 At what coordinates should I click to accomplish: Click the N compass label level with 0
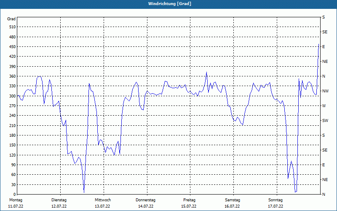[x=324, y=195]
